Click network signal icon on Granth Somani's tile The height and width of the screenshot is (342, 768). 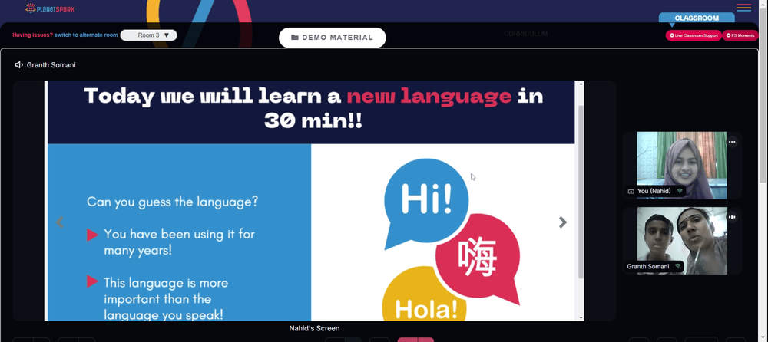pyautogui.click(x=677, y=267)
